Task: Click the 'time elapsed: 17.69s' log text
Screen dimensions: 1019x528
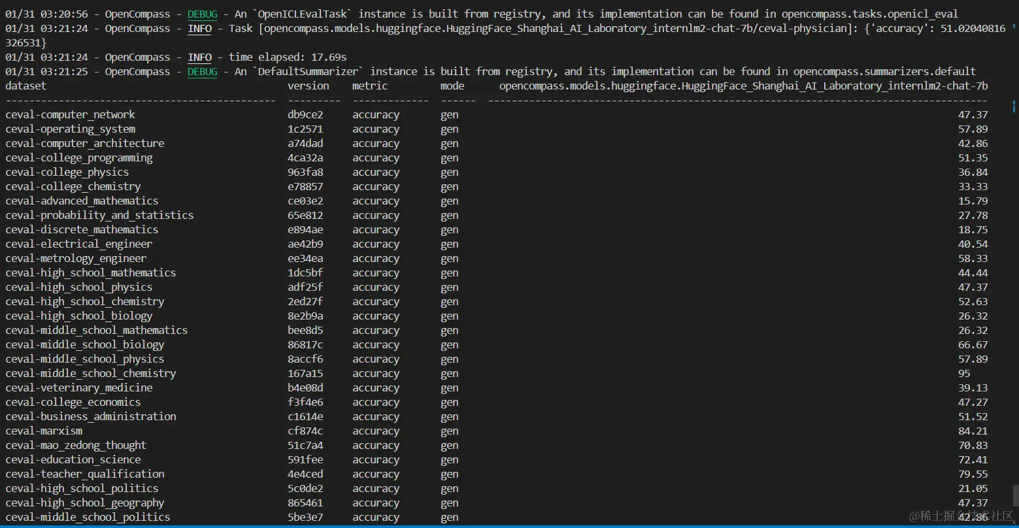Action: pyautogui.click(x=288, y=57)
